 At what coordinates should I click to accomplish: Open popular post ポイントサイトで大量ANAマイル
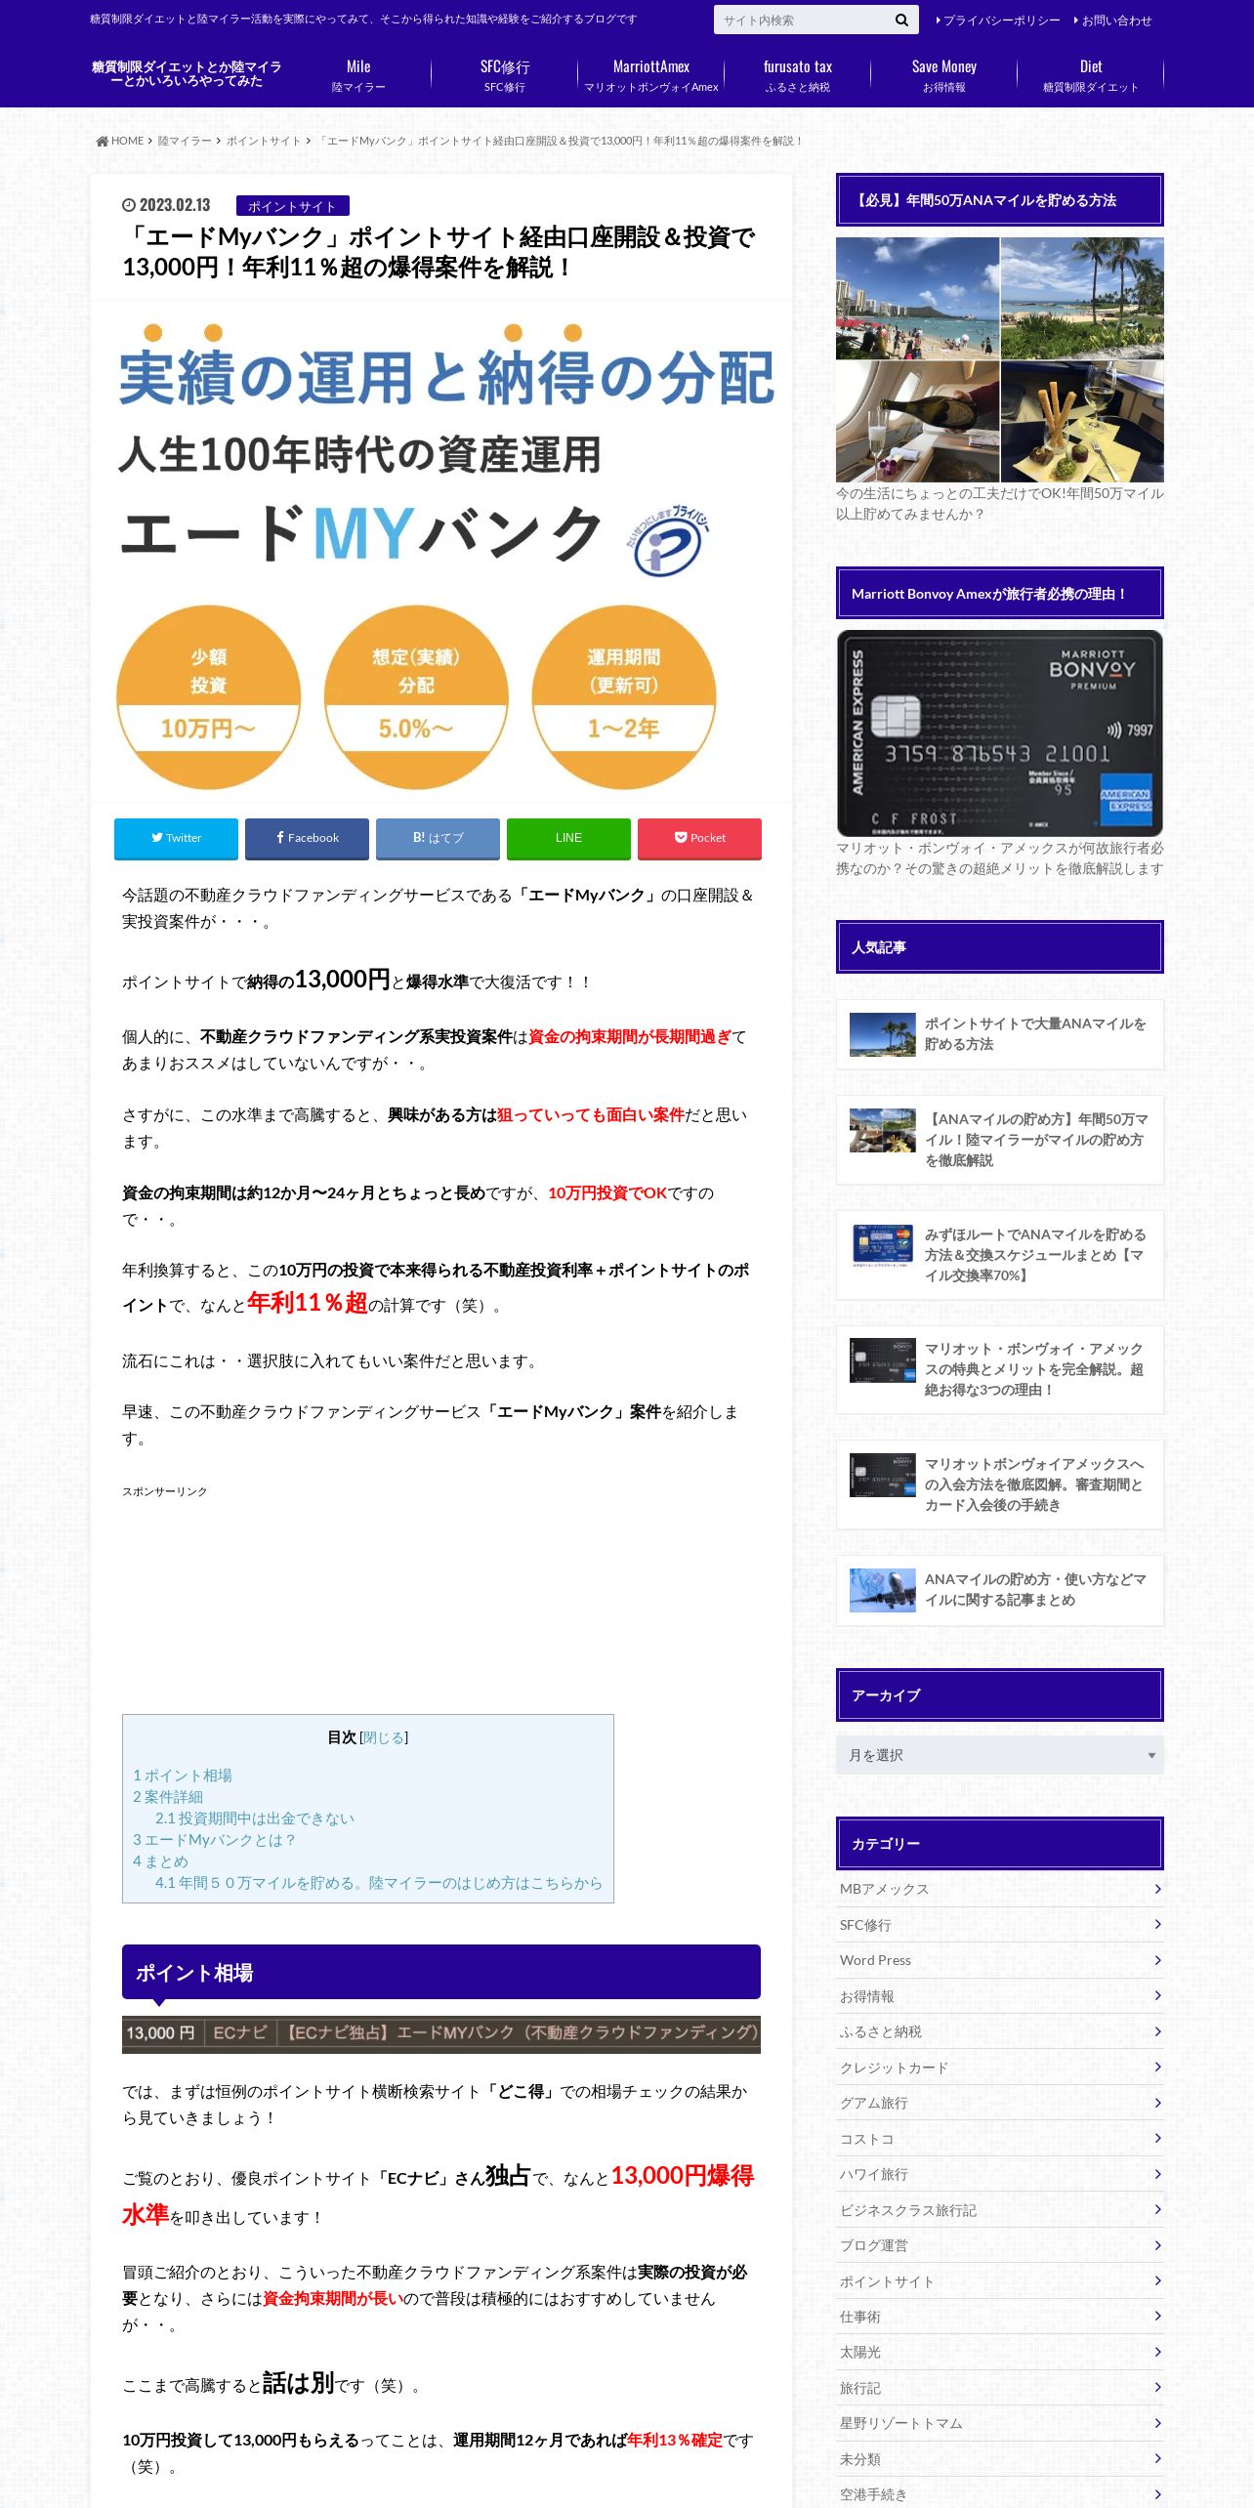[999, 1034]
